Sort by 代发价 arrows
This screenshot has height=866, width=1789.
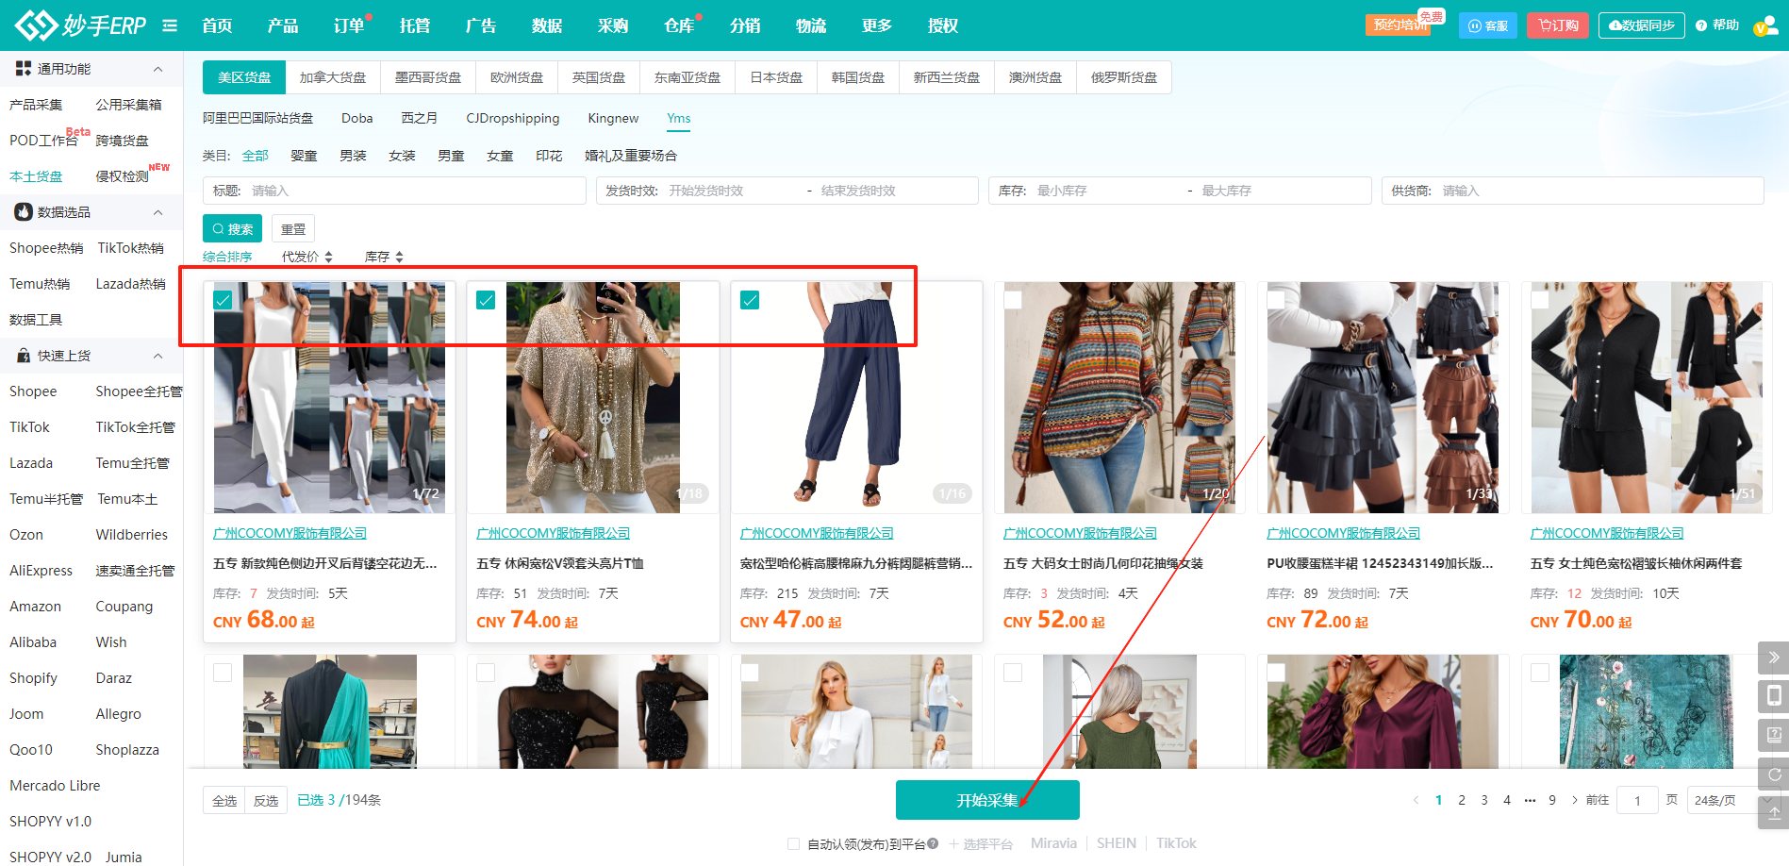(328, 257)
